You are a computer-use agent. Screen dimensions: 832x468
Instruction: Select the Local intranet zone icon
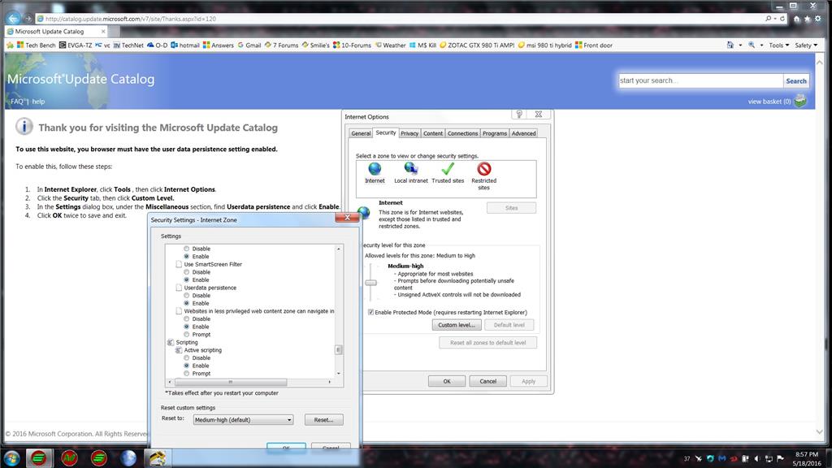(x=410, y=169)
